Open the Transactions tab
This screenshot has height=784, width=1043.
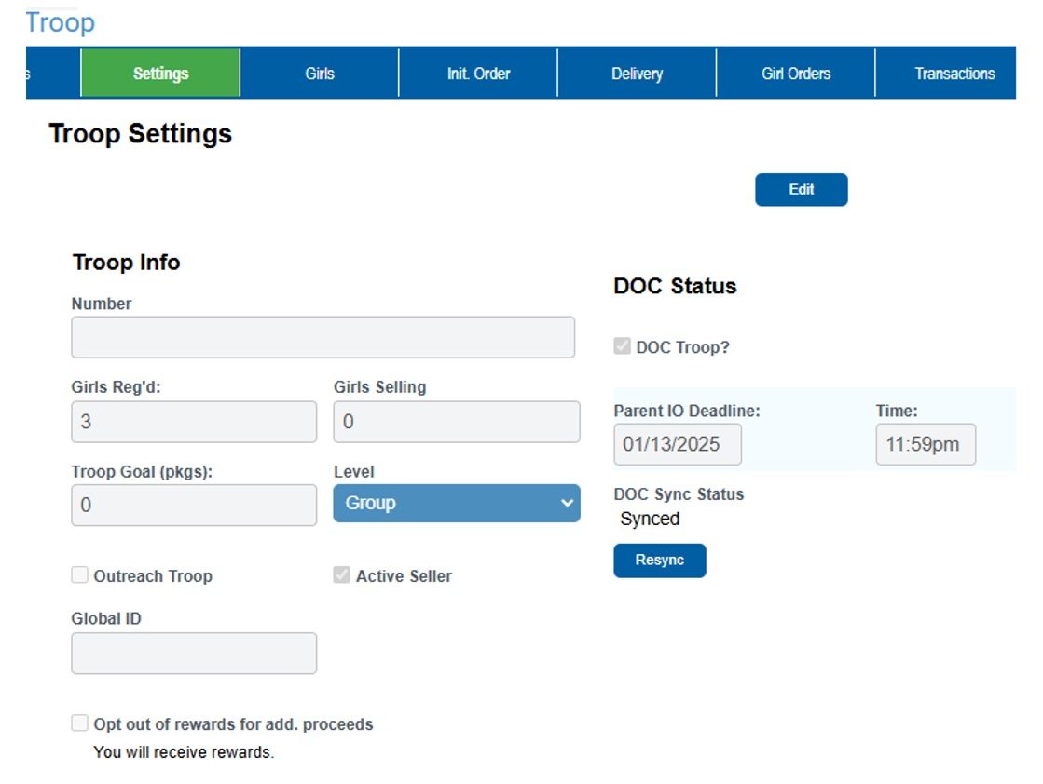[x=954, y=74]
